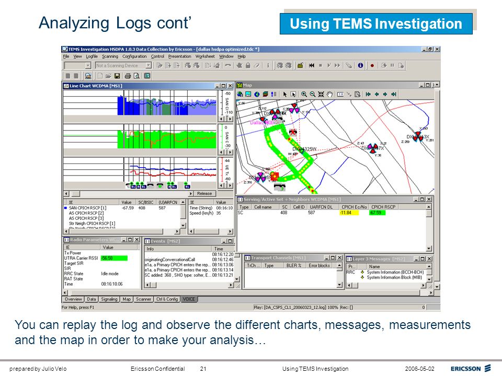This screenshot has height=376, width=502.
Task: Open the Help menu
Action: pyautogui.click(x=242, y=56)
